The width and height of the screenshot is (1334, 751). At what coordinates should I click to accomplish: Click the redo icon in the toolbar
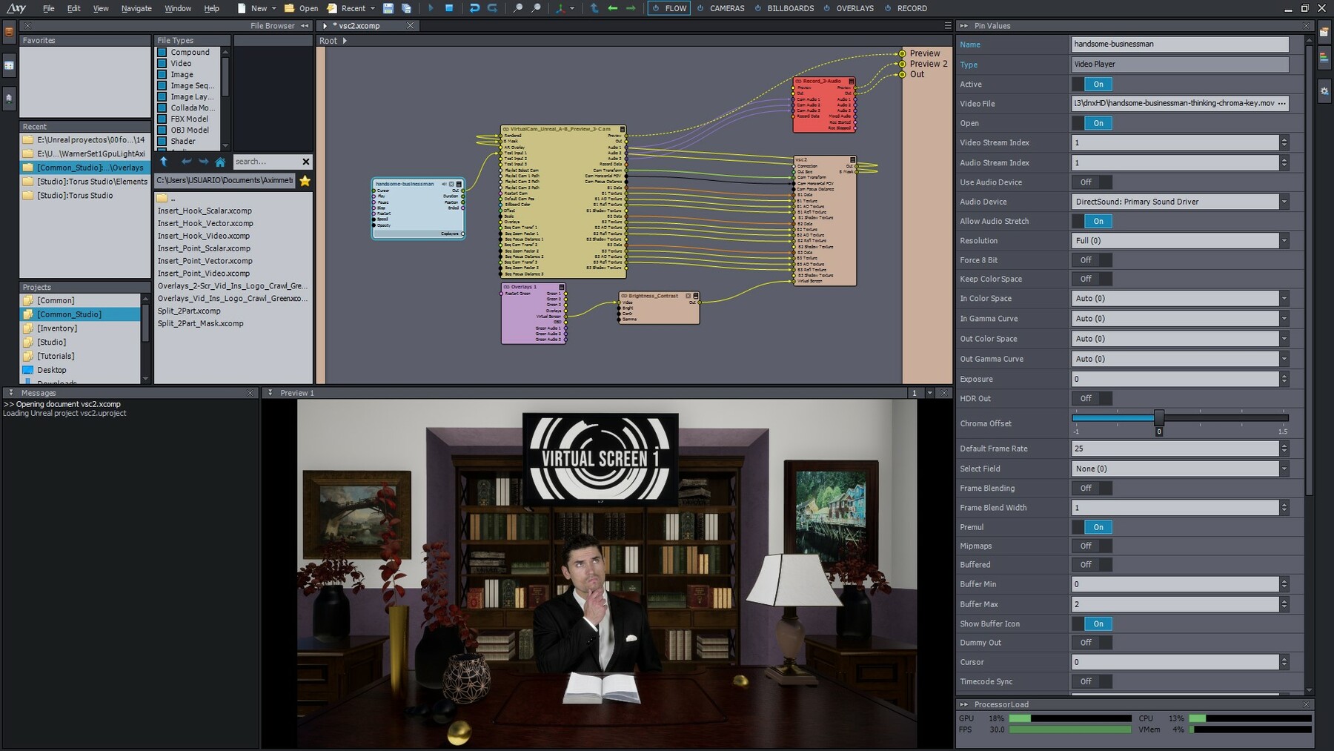[x=491, y=8]
